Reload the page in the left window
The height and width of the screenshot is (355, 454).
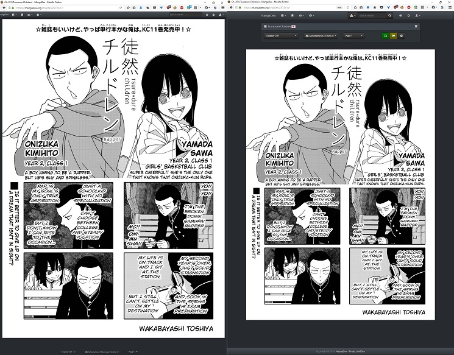[121, 8]
